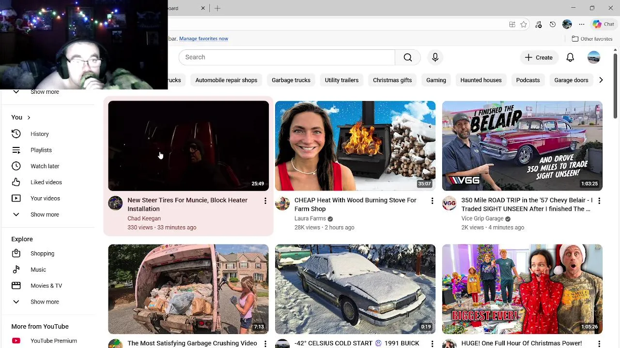This screenshot has width=620, height=348.
Task: Open options for Garbage Crushing video
Action: (265, 344)
